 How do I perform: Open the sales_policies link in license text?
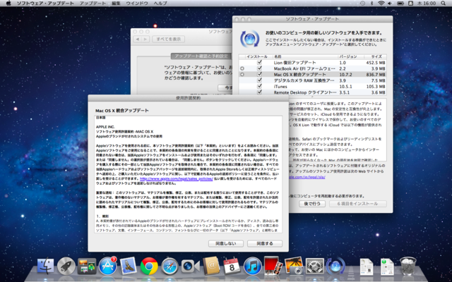pos(176,178)
